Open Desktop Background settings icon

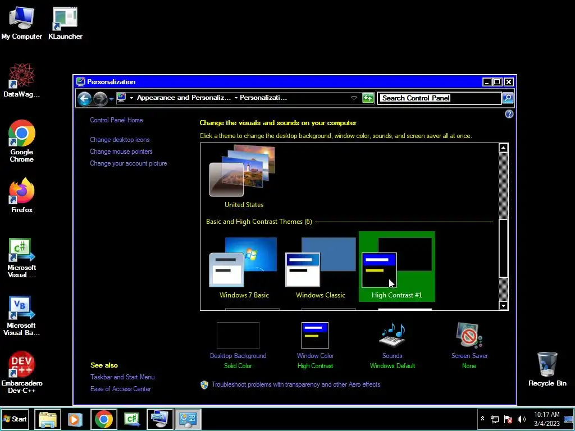238,336
